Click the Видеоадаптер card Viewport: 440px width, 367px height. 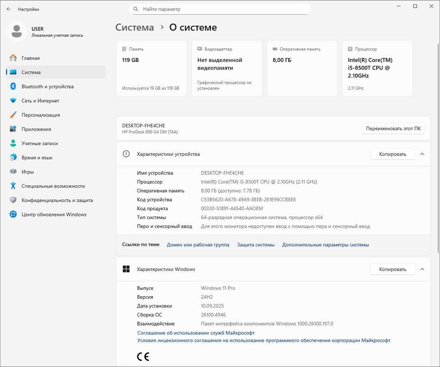pyautogui.click(x=227, y=68)
